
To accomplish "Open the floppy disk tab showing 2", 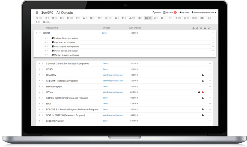I will pos(78,18).
